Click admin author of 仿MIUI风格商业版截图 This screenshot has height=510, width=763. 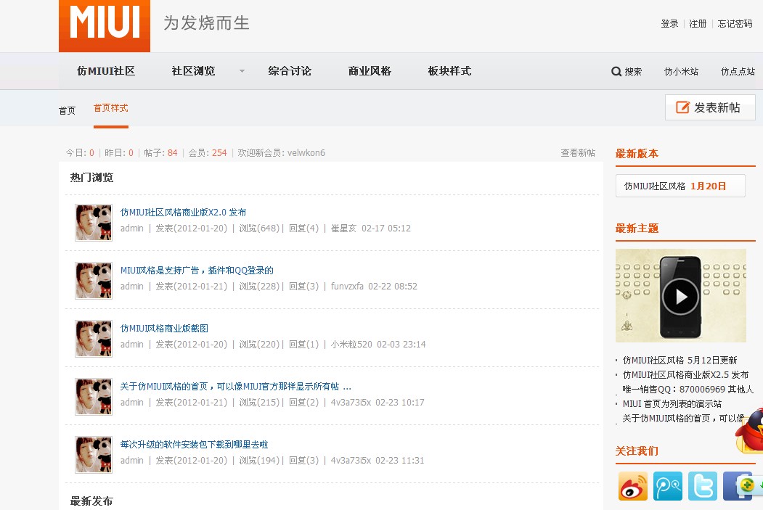point(132,344)
